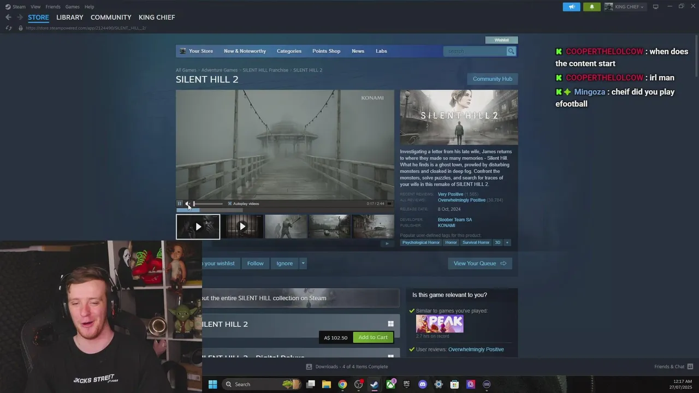Open Friends & Chat panel
The height and width of the screenshot is (393, 699).
tap(673, 367)
